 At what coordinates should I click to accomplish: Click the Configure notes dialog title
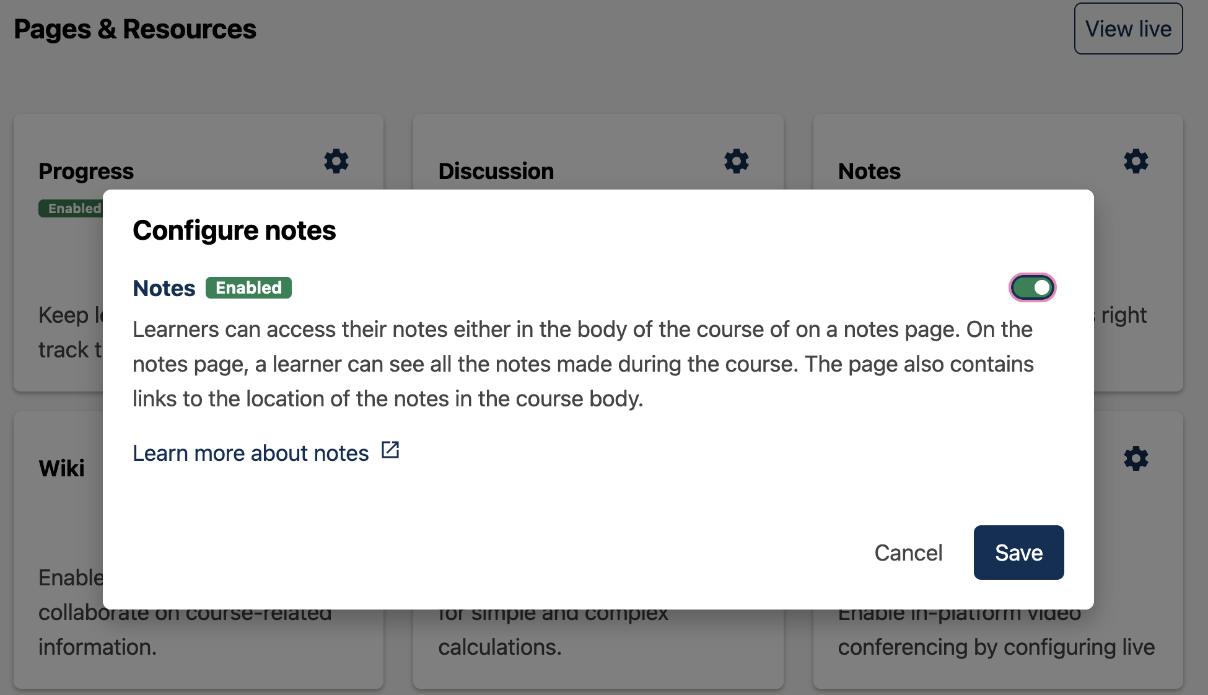[x=234, y=230]
